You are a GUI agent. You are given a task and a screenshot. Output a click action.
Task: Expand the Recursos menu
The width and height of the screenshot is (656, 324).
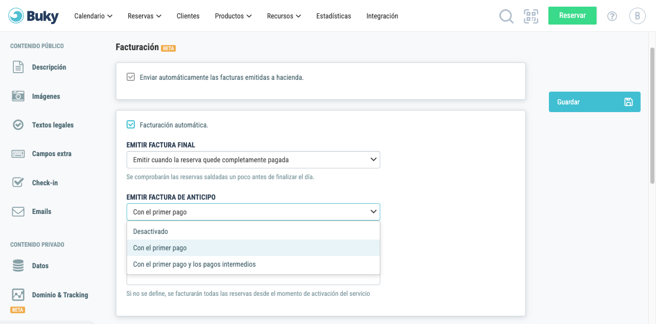click(x=284, y=16)
